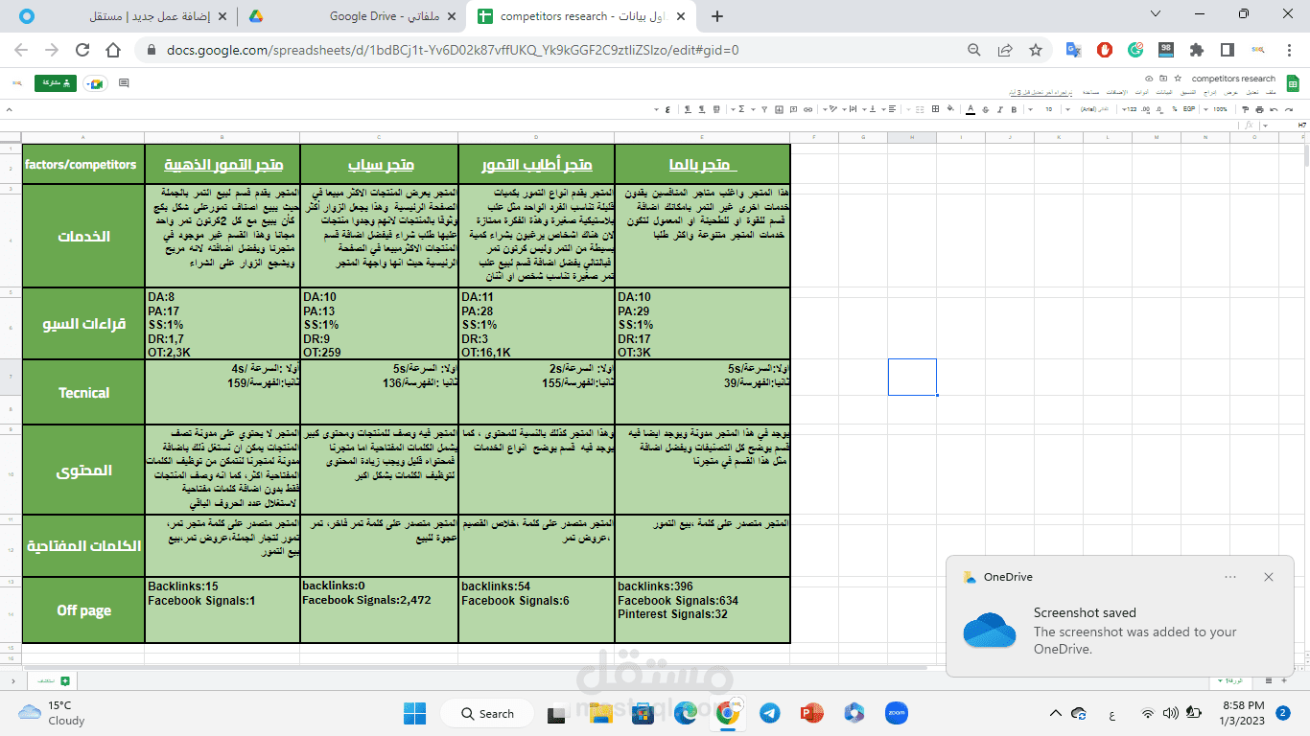Viewport: 1310px width, 736px height.
Task: Click the print icon in Sheets toolbar
Action: click(x=1259, y=108)
